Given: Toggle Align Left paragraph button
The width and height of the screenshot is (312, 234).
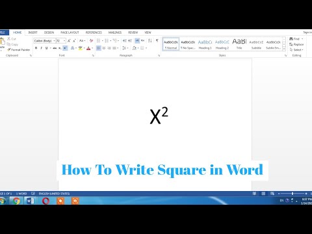Looking at the screenshot, I should pyautogui.click(x=99, y=48).
